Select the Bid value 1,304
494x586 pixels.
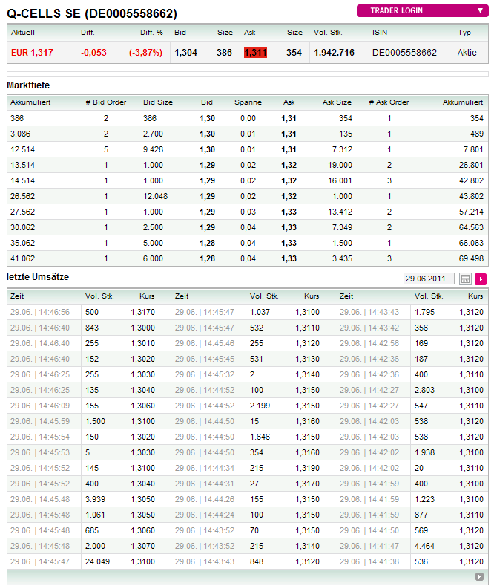point(185,52)
